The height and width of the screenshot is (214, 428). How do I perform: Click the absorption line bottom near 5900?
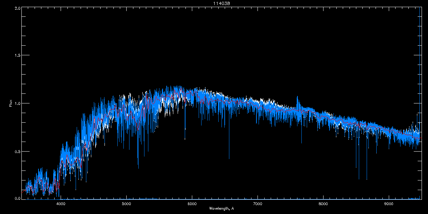tap(185, 139)
